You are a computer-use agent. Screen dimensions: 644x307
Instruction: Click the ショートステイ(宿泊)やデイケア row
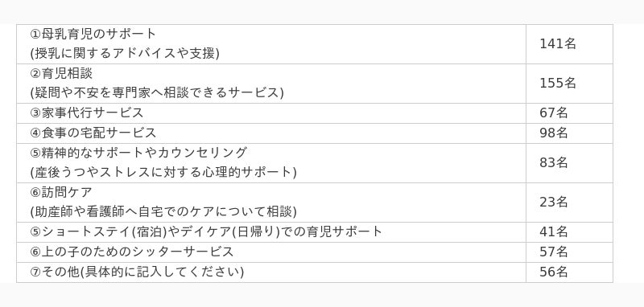point(271,232)
